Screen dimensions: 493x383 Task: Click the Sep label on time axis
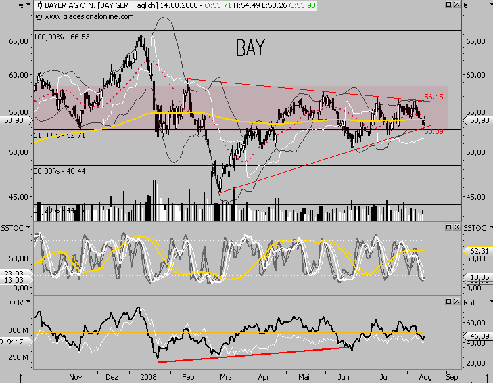452,377
